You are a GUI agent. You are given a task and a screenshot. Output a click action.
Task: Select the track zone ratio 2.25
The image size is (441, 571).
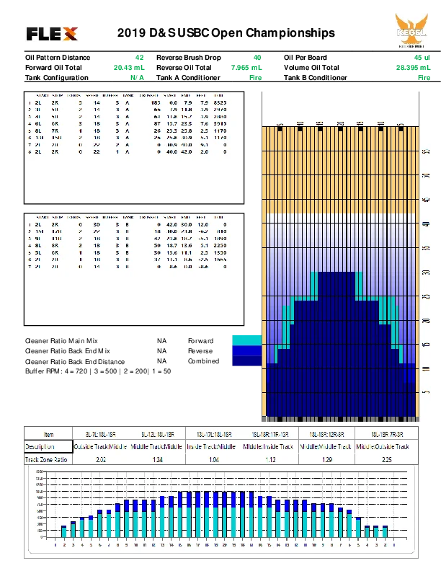(387, 459)
